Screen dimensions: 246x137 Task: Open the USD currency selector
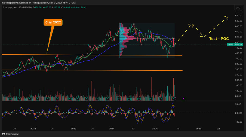pyautogui.click(x=238, y=8)
